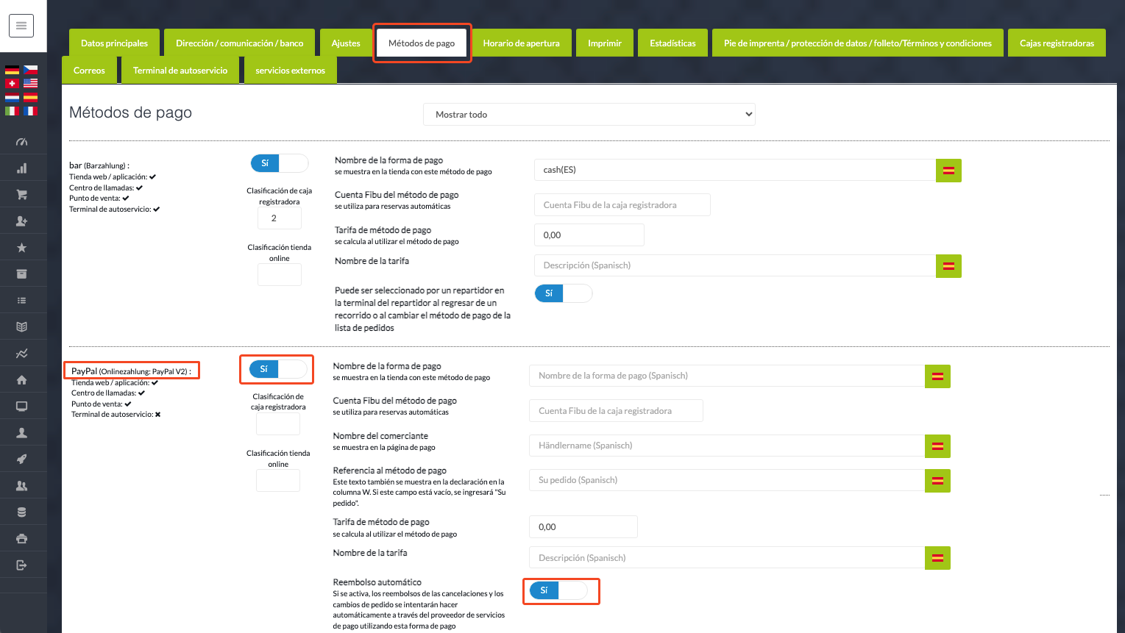Click the logout icon in sidebar

(x=22, y=565)
